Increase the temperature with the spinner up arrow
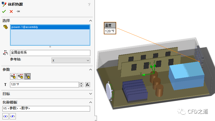Viewport: 215px width, 121px height. tap(81, 83)
